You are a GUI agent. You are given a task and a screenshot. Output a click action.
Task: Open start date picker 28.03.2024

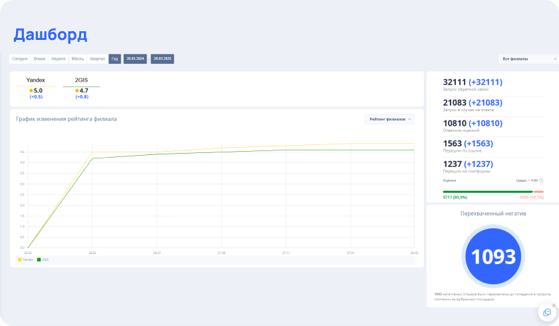(x=135, y=59)
